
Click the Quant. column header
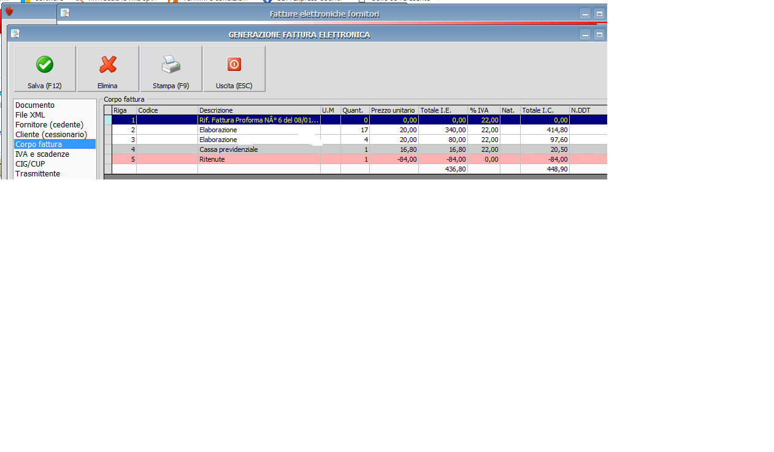click(355, 110)
